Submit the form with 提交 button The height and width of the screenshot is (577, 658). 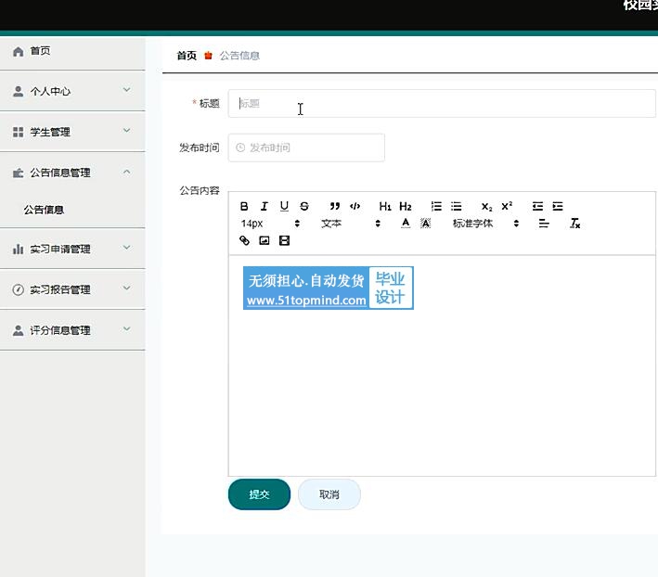click(259, 494)
